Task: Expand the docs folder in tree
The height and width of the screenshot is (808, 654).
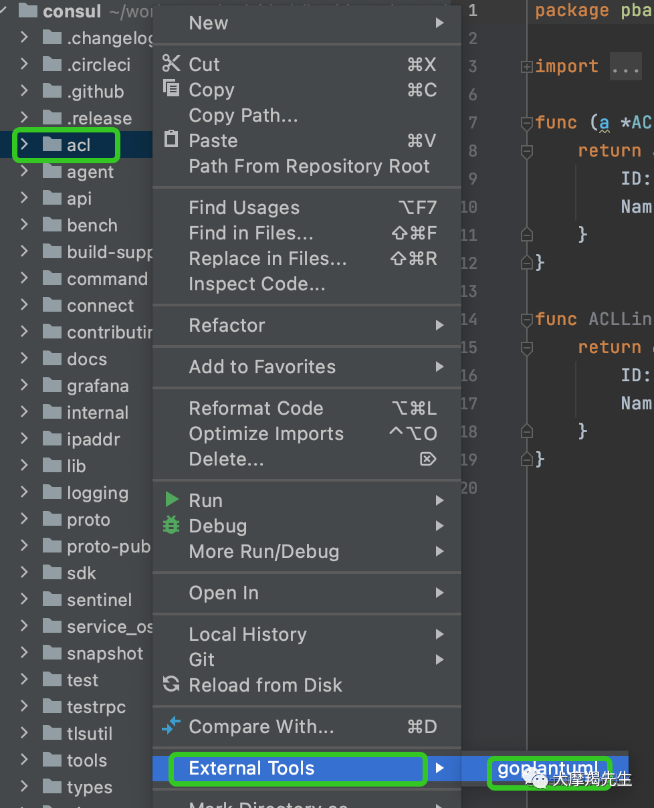Action: (24, 359)
